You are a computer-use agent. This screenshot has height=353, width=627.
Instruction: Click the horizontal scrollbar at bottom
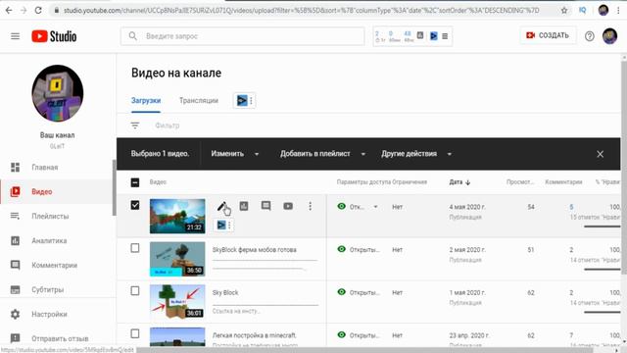[x=363, y=350]
